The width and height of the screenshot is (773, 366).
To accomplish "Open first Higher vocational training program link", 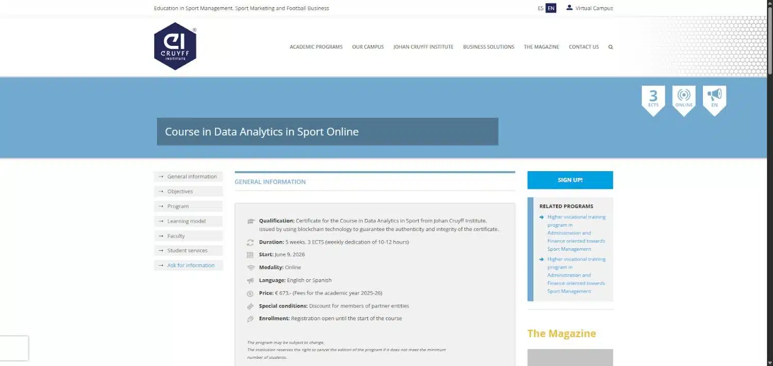I will (x=576, y=233).
